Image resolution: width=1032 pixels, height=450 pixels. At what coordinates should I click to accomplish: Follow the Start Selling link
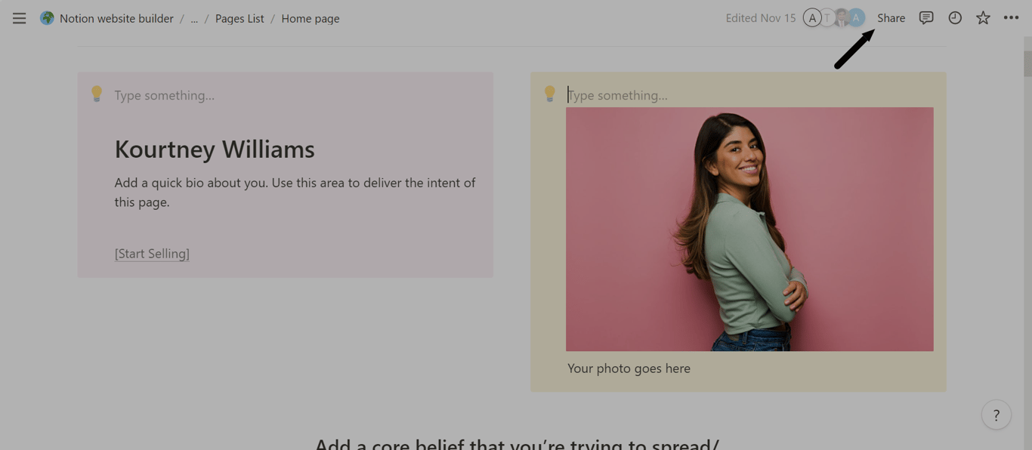pyautogui.click(x=151, y=253)
